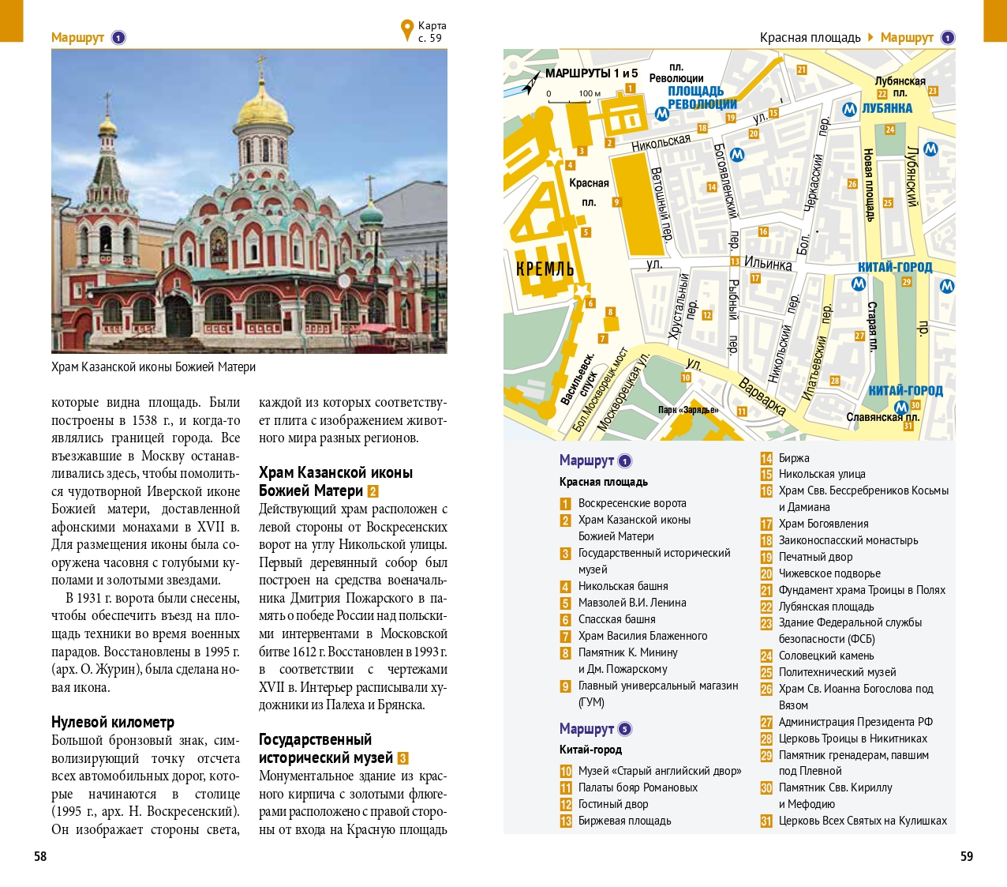Click the Маршрут heading above Красная площадь legend
1007x887 pixels.
click(x=586, y=460)
